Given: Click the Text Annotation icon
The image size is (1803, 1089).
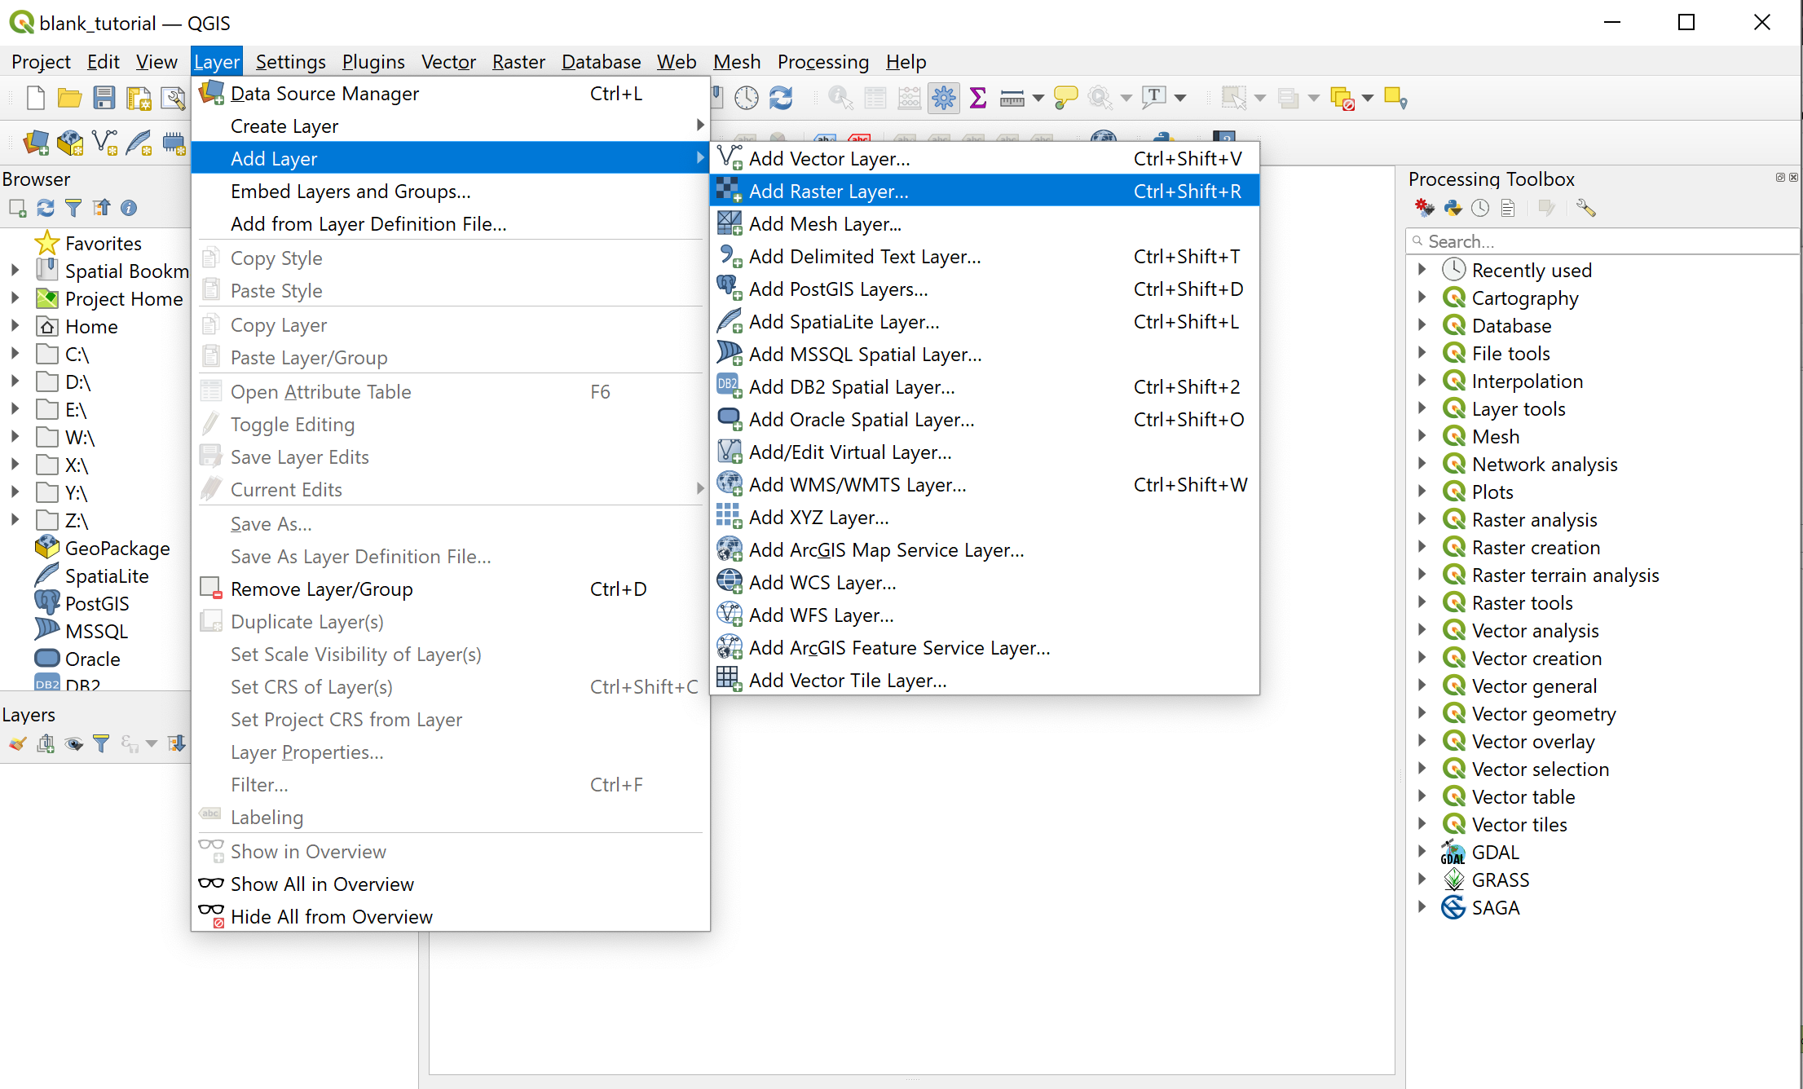Looking at the screenshot, I should tap(1153, 99).
